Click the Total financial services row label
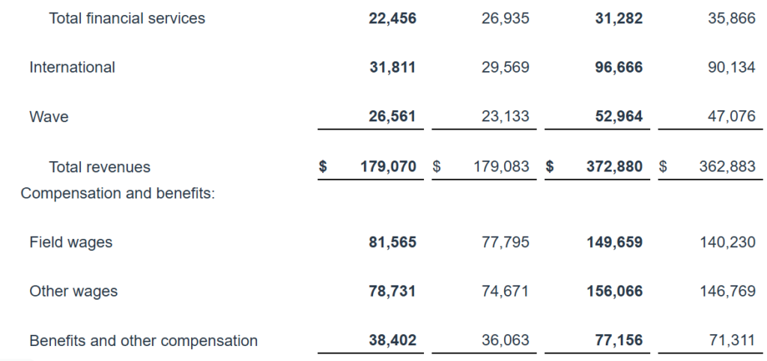The width and height of the screenshot is (767, 361). coord(127,19)
